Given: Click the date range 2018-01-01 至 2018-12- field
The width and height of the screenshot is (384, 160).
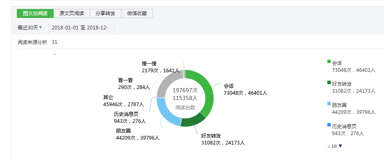Looking at the screenshot, I should (x=80, y=28).
